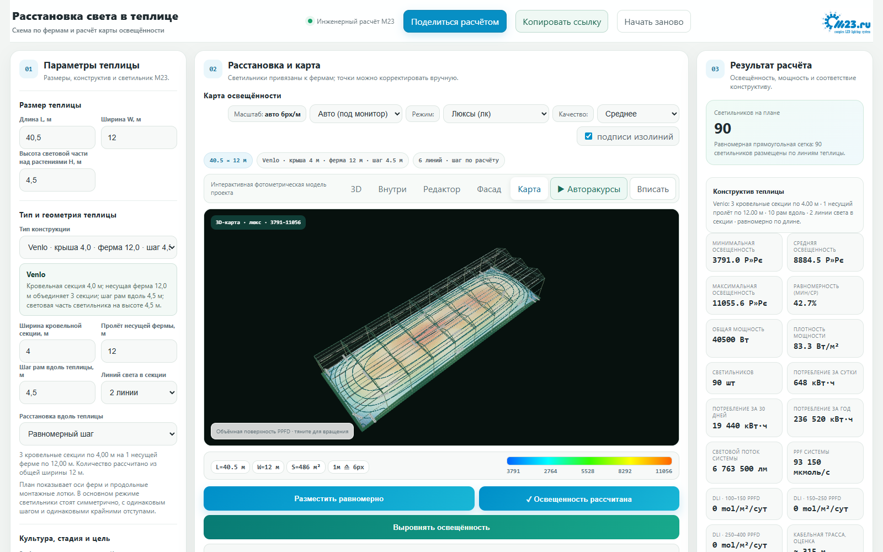Toggle подписи изолиний checkbox

588,136
